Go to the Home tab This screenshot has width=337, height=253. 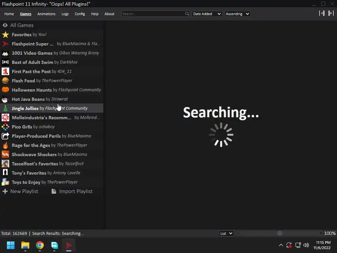pos(9,14)
